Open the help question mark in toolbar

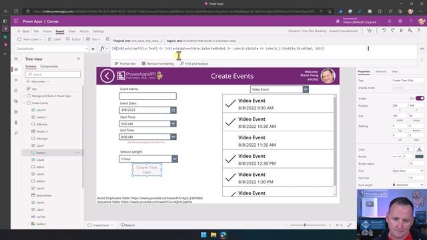418,31
